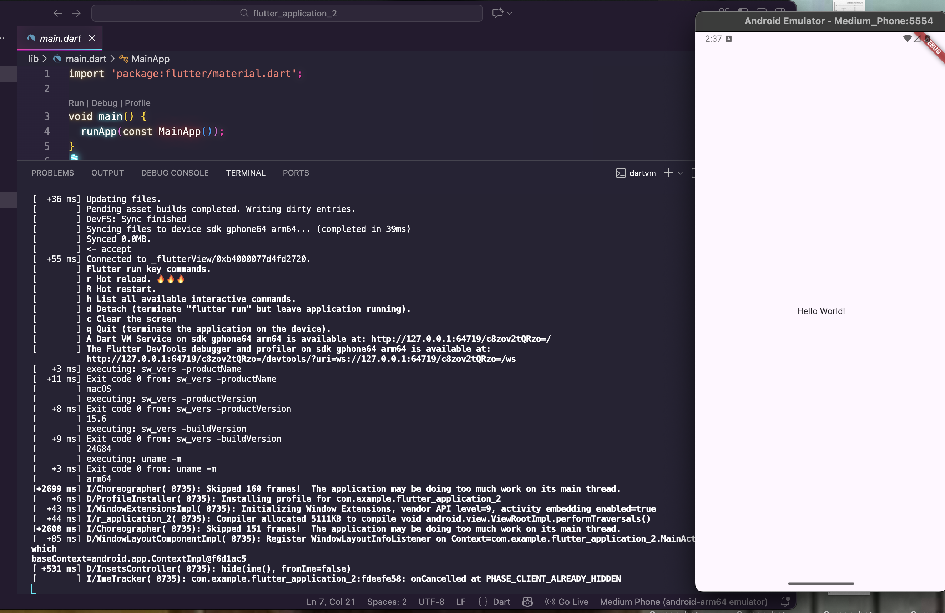Switch to the PROBLEMS panel tab
This screenshot has height=613, width=945.
(x=52, y=173)
